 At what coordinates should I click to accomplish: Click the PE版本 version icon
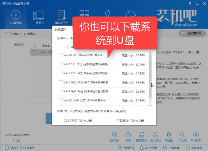(196, 137)
